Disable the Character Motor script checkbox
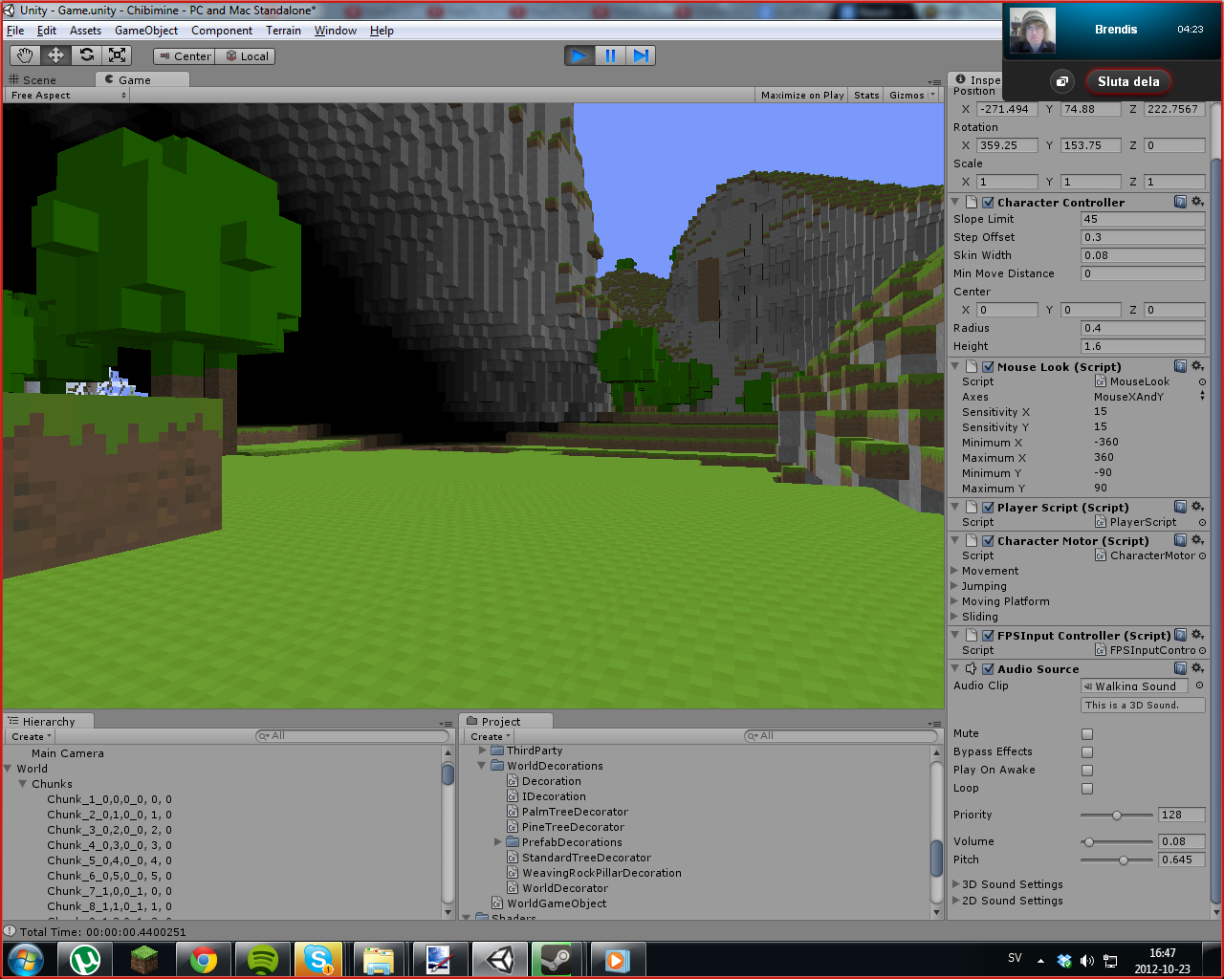This screenshot has width=1224, height=979. [988, 541]
